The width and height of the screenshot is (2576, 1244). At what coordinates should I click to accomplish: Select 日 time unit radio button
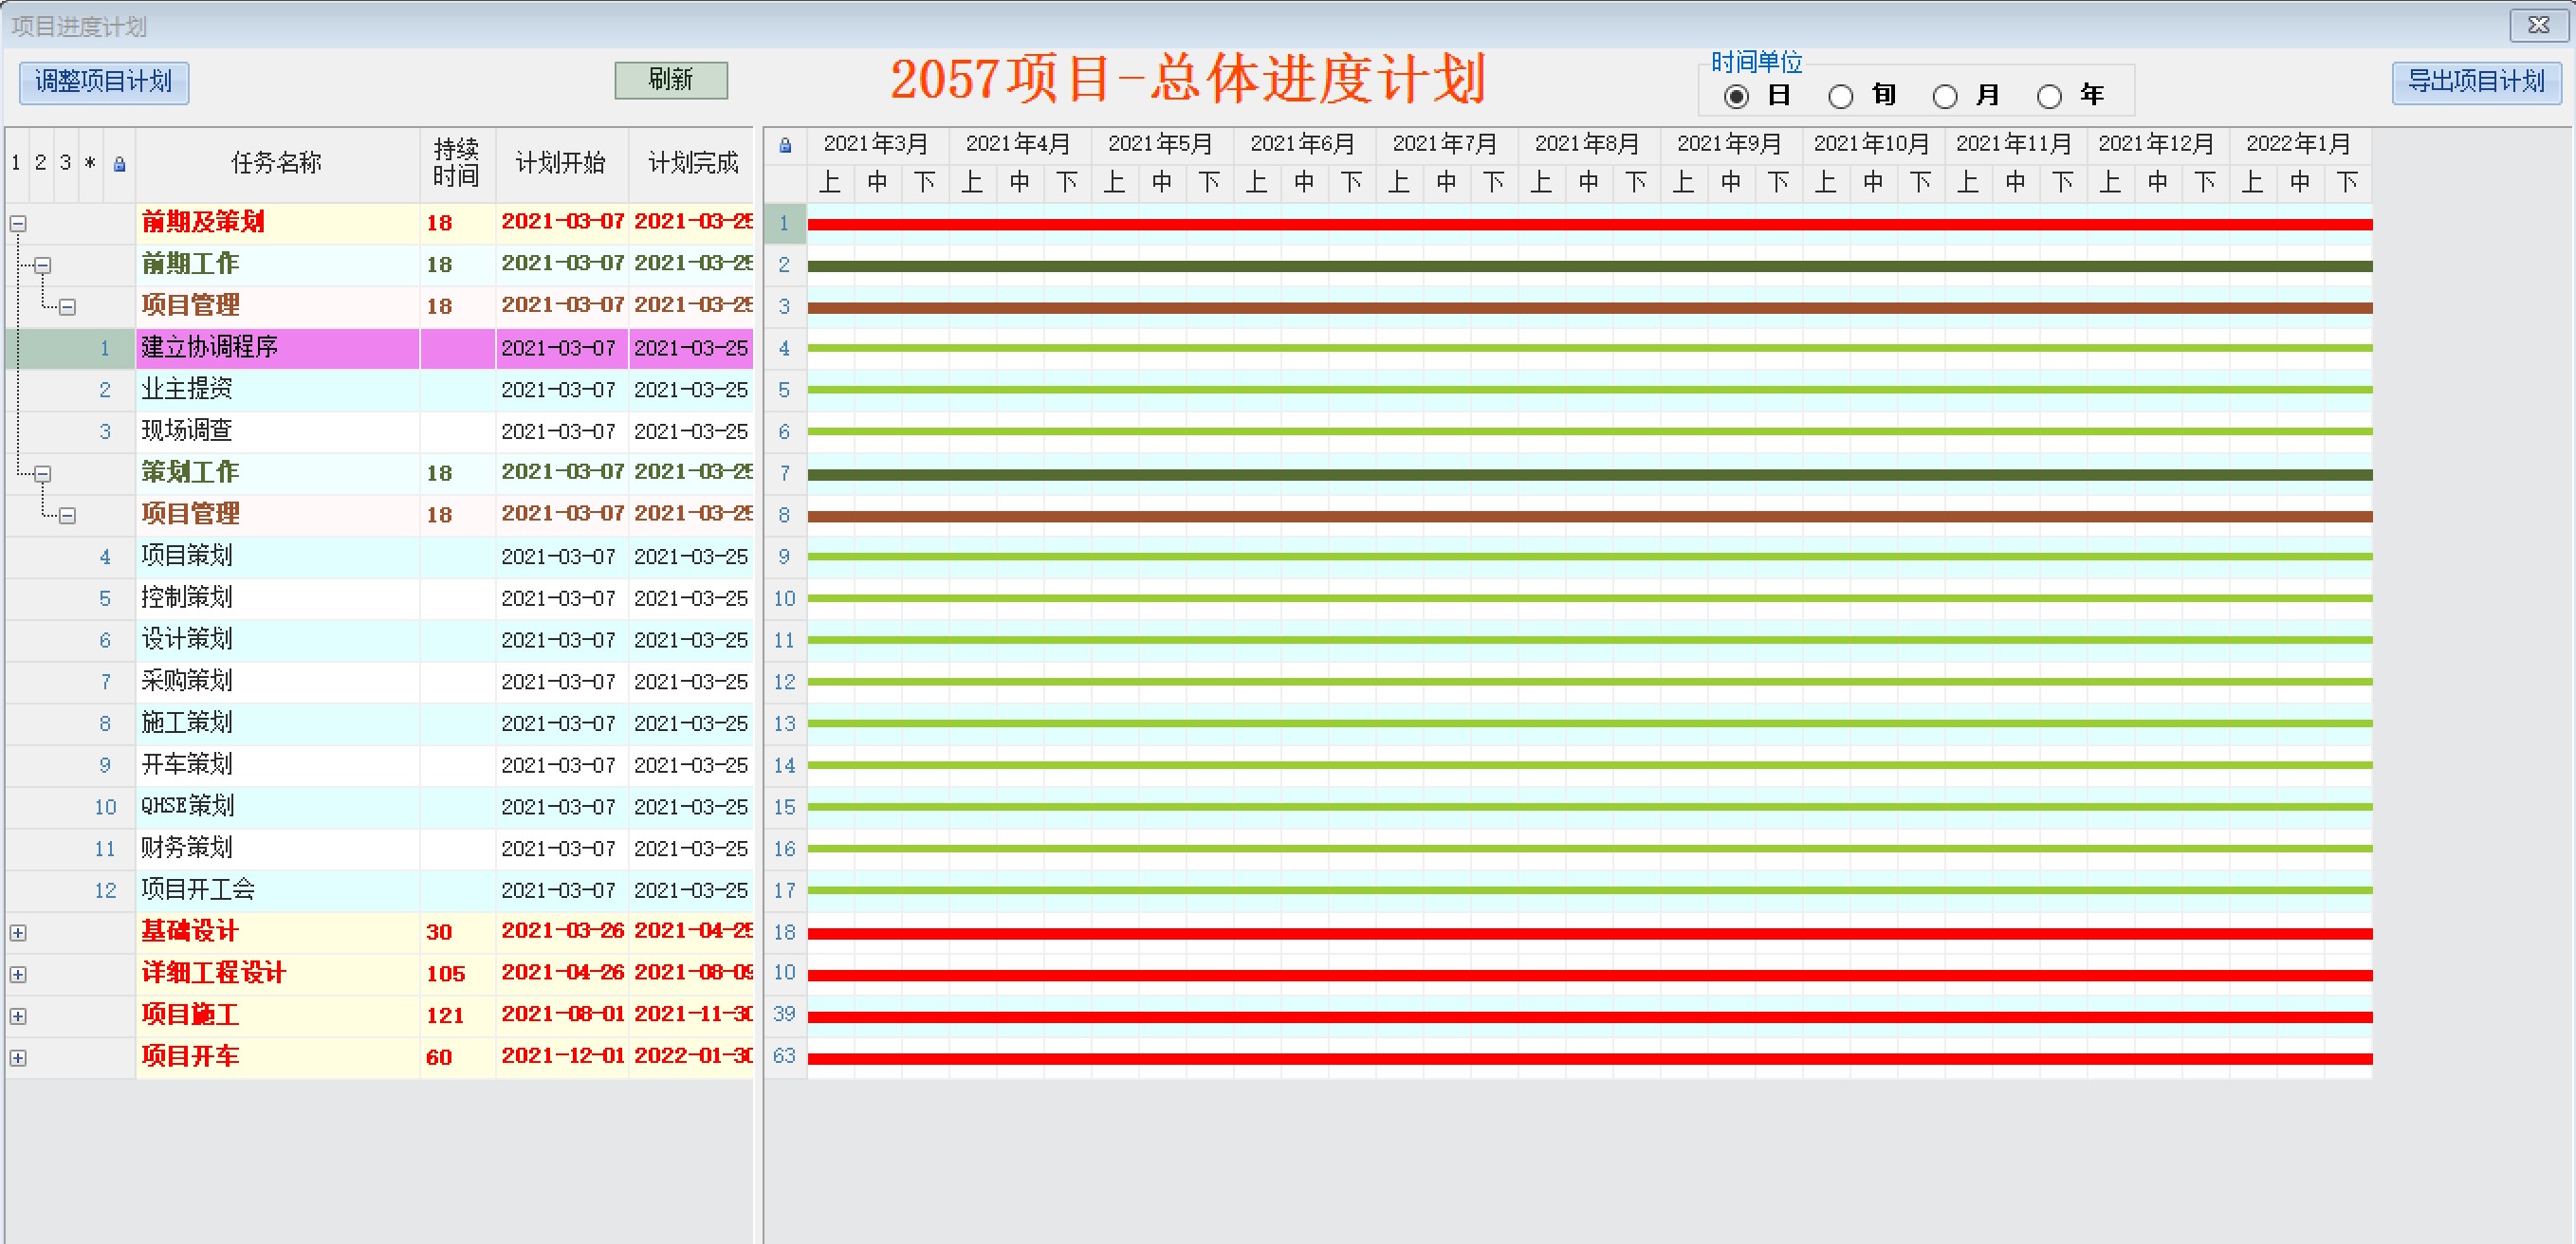[1736, 97]
